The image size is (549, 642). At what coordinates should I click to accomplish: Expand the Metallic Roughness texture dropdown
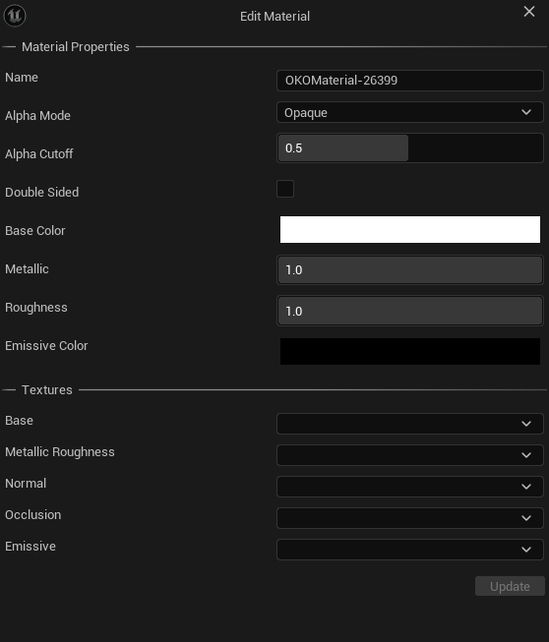coord(410,455)
